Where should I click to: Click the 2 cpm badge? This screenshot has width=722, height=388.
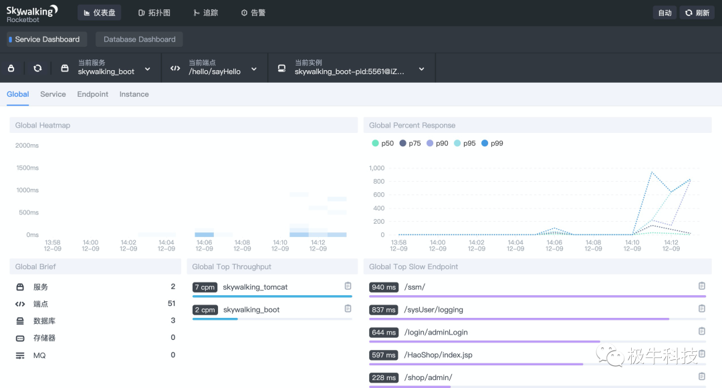click(205, 309)
